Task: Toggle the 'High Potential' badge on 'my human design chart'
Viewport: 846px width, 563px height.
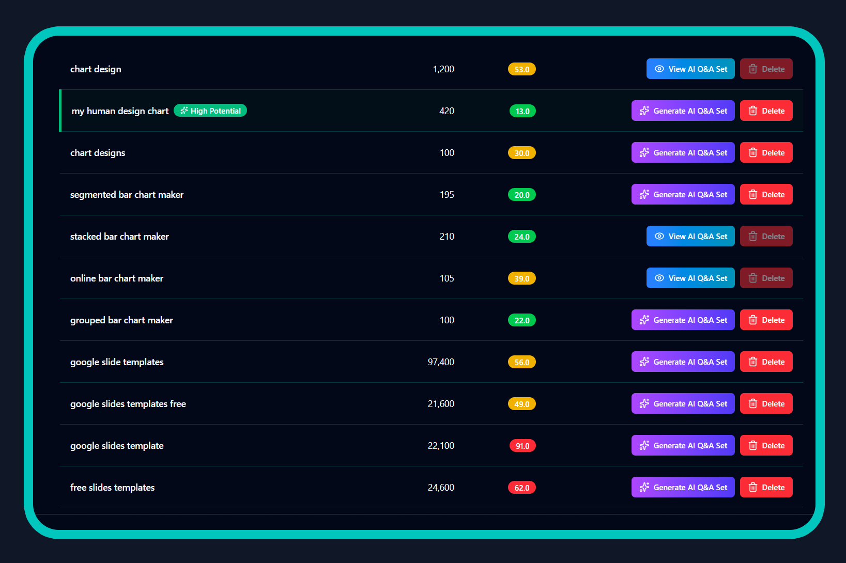Action: point(210,111)
